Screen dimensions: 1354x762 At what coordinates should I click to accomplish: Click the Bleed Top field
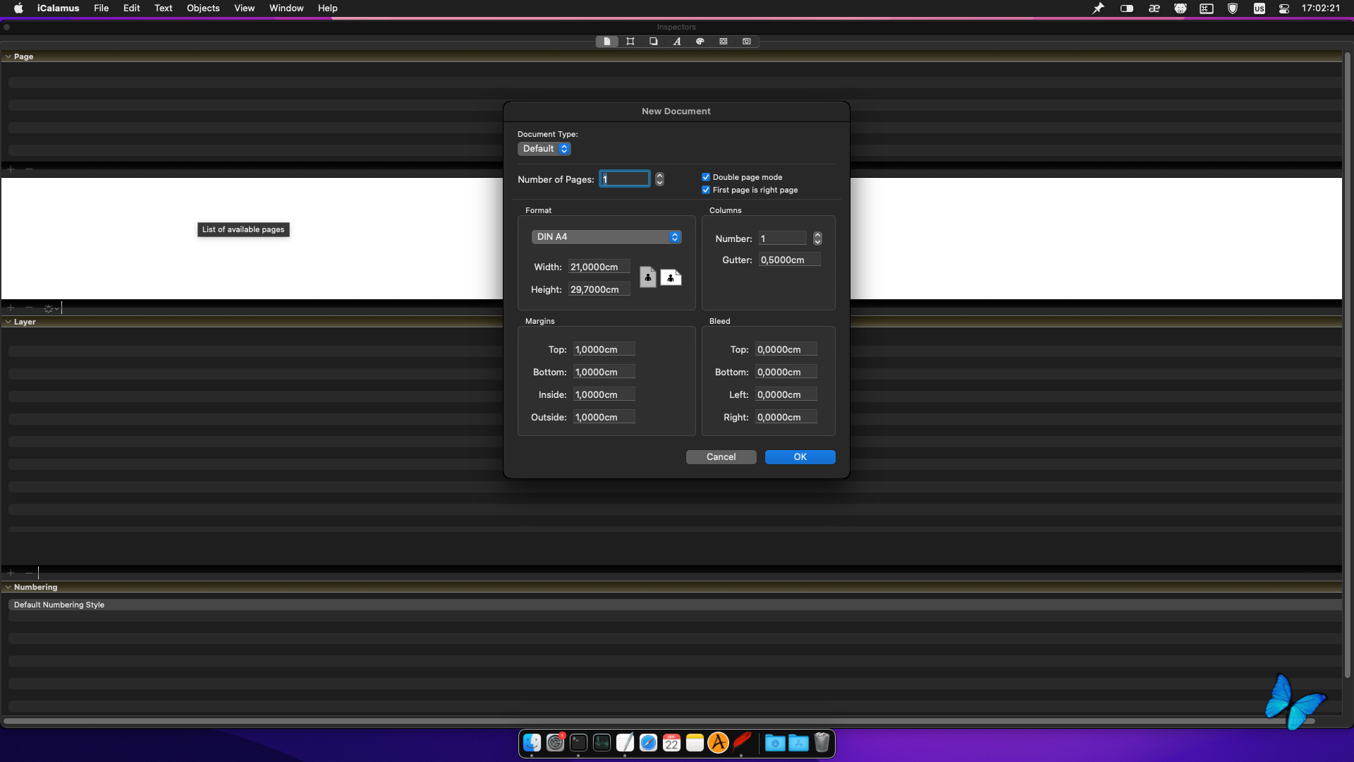pos(786,349)
